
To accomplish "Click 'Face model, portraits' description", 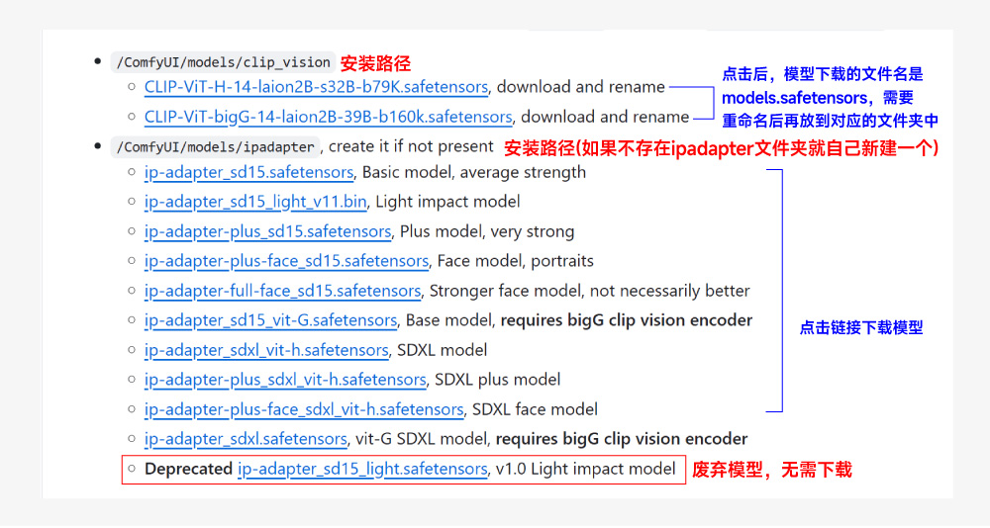I will click(x=515, y=261).
